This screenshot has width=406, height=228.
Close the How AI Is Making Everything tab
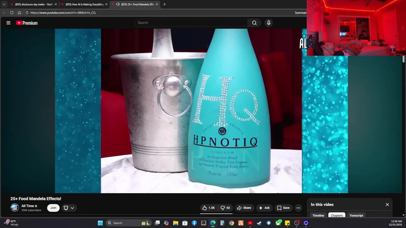[x=106, y=4]
